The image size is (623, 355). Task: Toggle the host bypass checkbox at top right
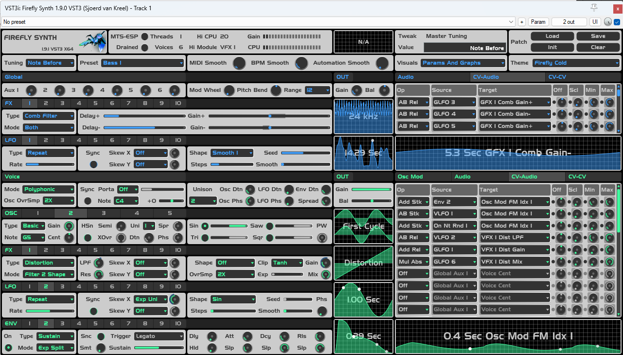(x=617, y=22)
